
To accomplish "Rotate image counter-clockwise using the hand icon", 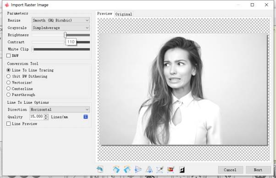I will click(x=127, y=170).
